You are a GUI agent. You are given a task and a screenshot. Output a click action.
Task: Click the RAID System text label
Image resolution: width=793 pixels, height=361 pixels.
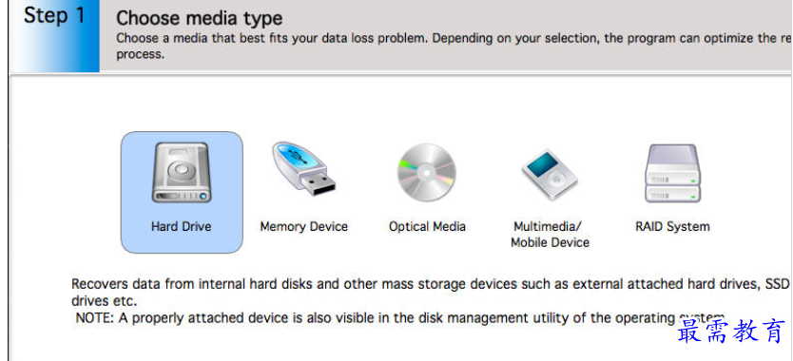[x=672, y=226]
